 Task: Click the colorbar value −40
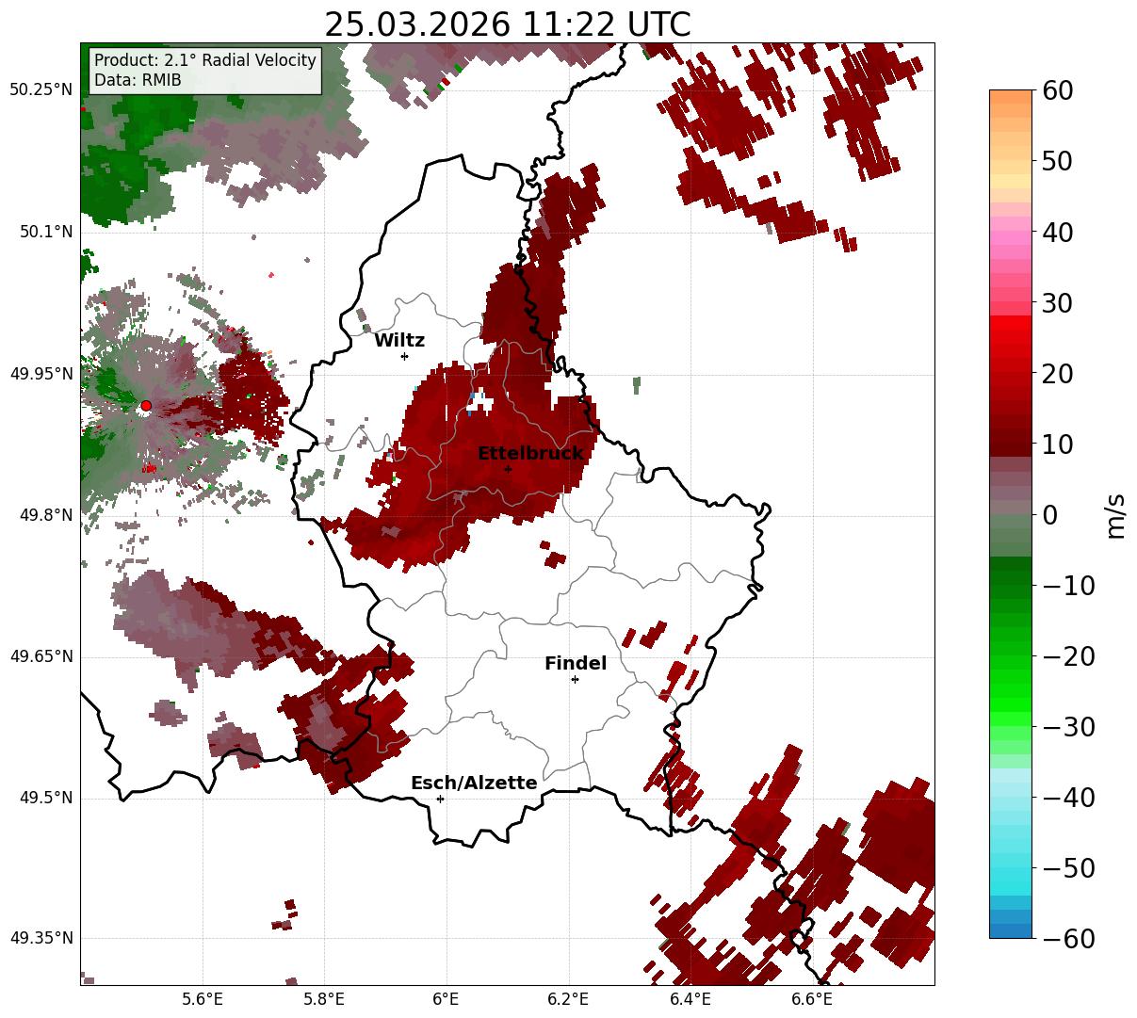tap(1068, 797)
